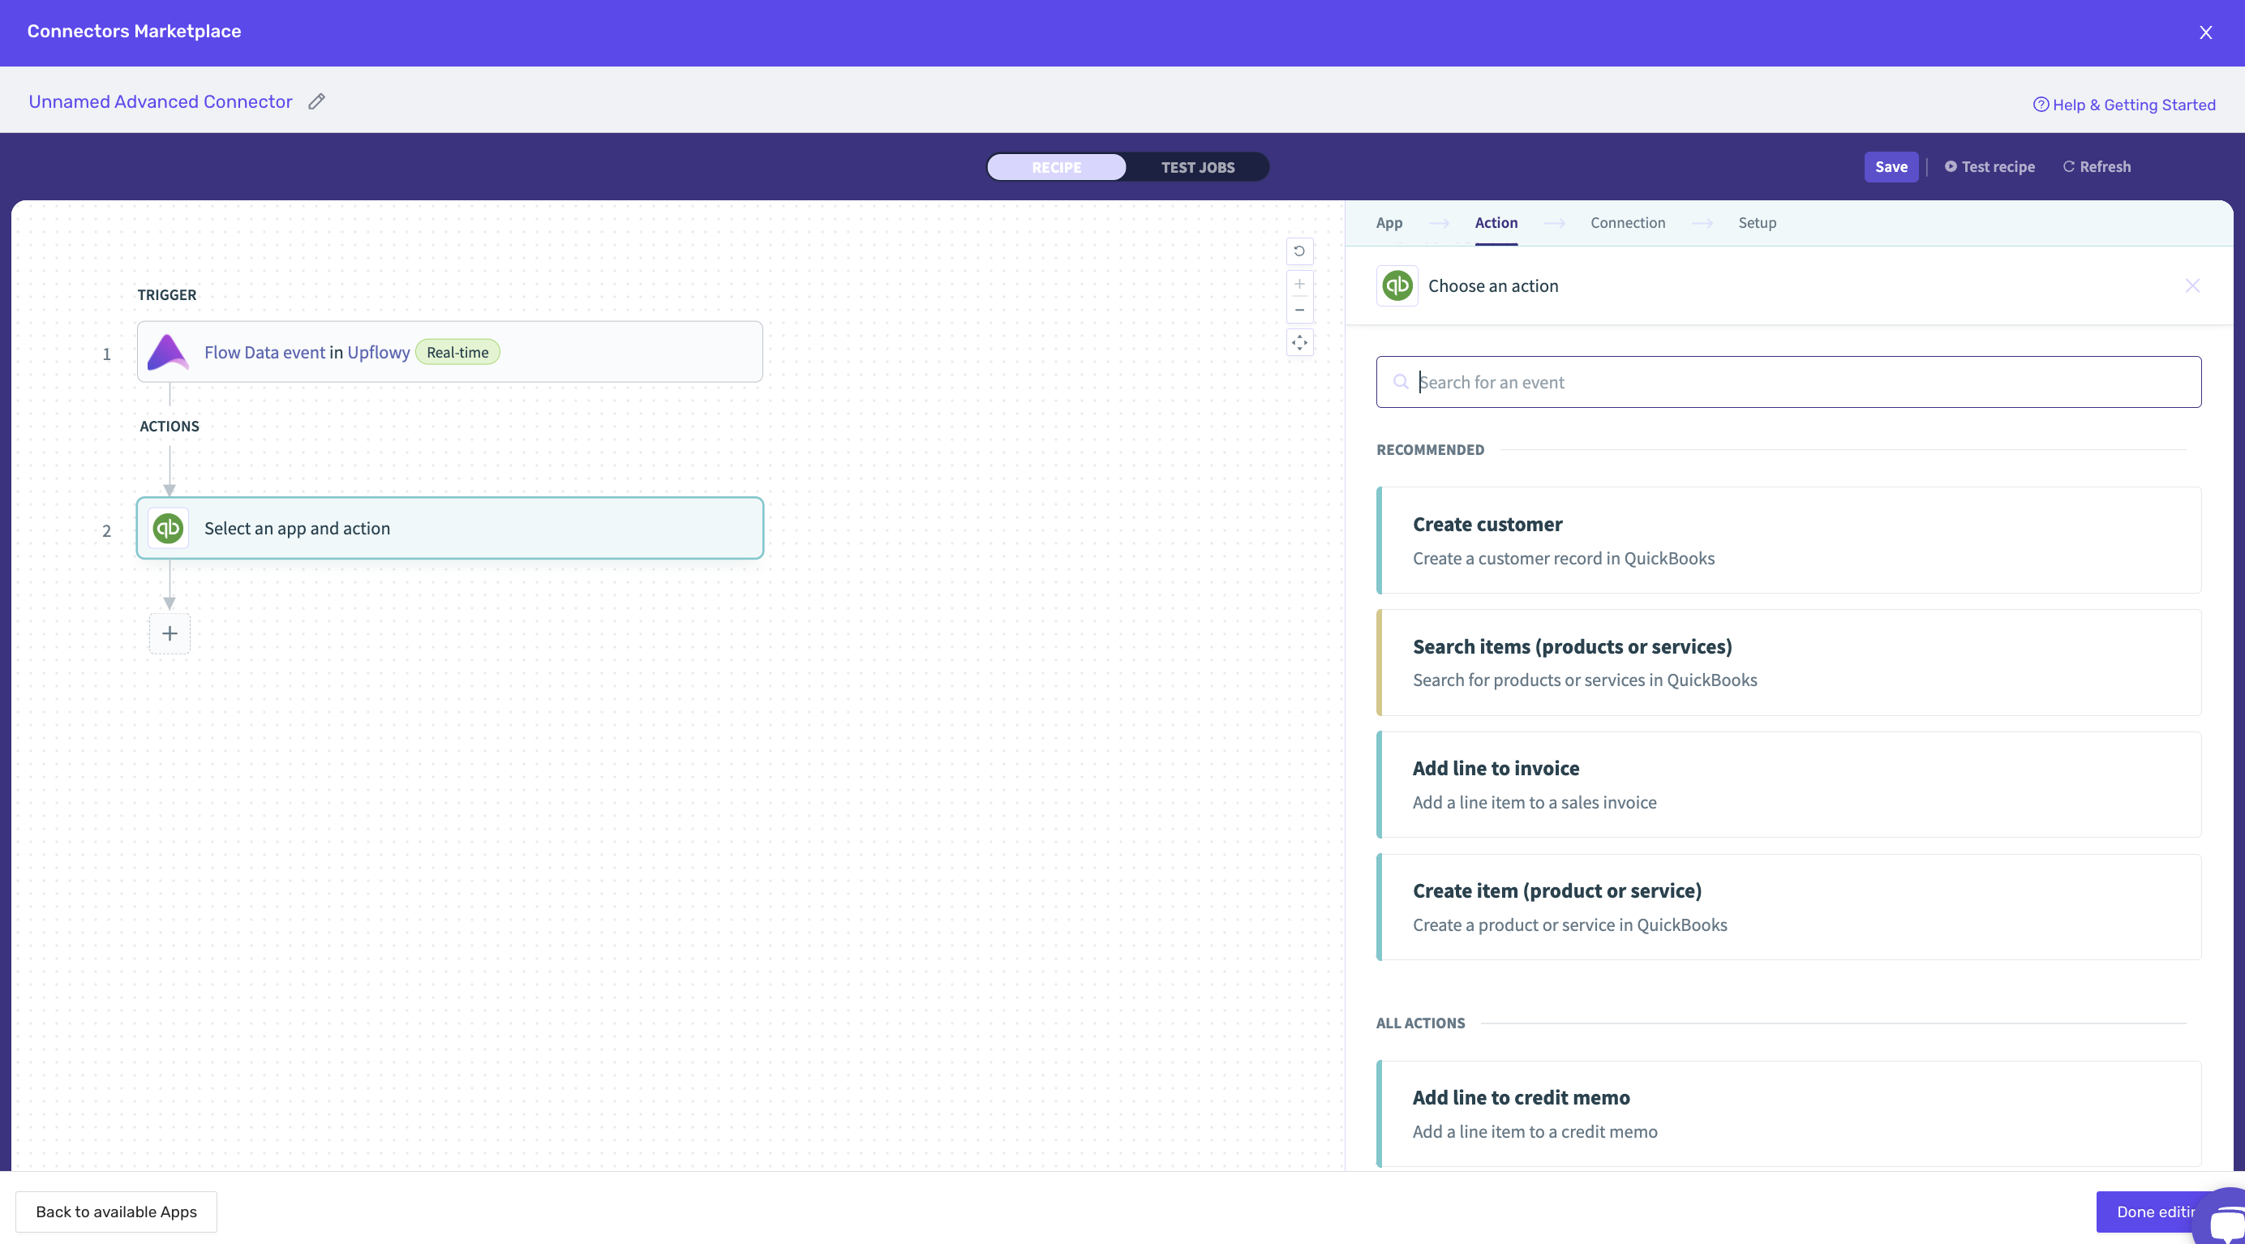Open Help & Getting Started link
2245x1244 pixels.
click(x=2124, y=105)
